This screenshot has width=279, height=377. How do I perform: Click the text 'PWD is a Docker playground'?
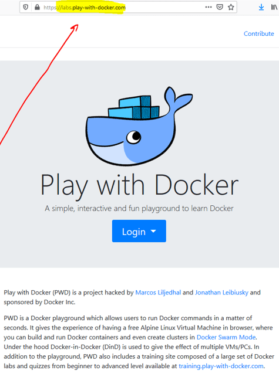point(44,318)
